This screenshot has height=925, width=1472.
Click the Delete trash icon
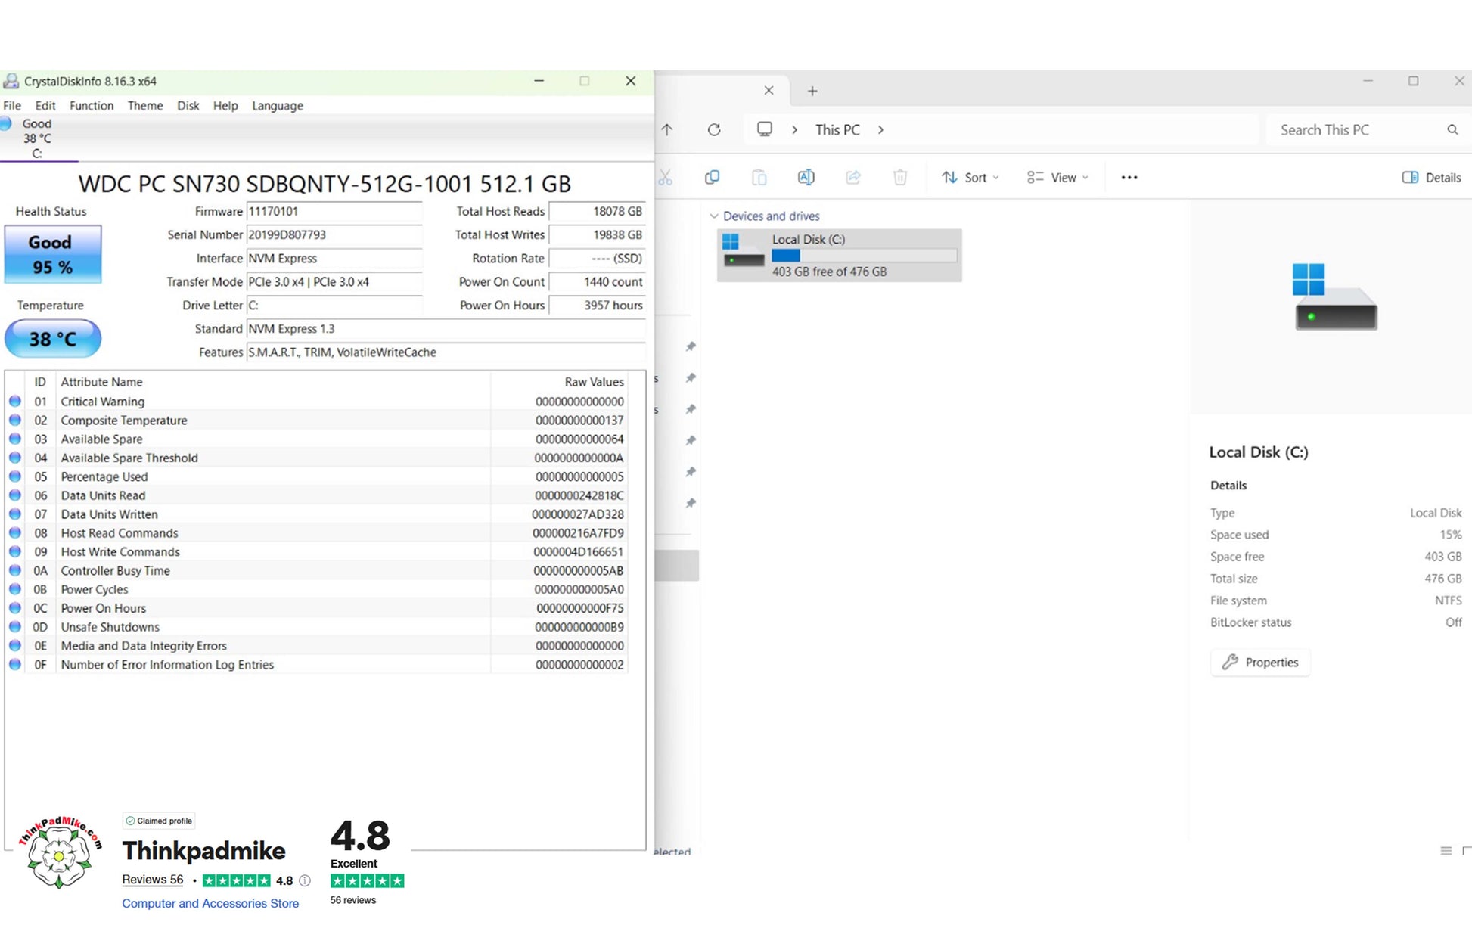tap(899, 177)
